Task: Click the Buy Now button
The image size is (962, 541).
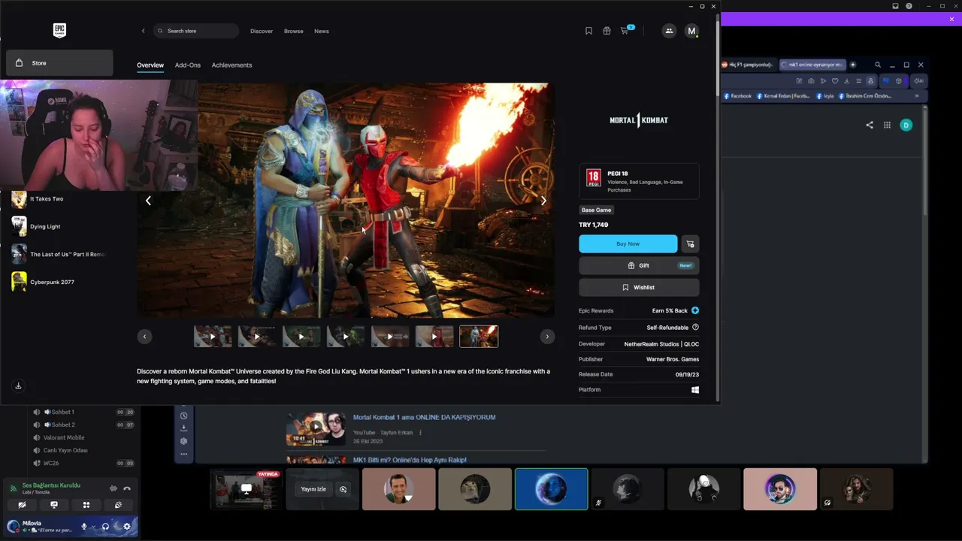Action: pyautogui.click(x=628, y=243)
